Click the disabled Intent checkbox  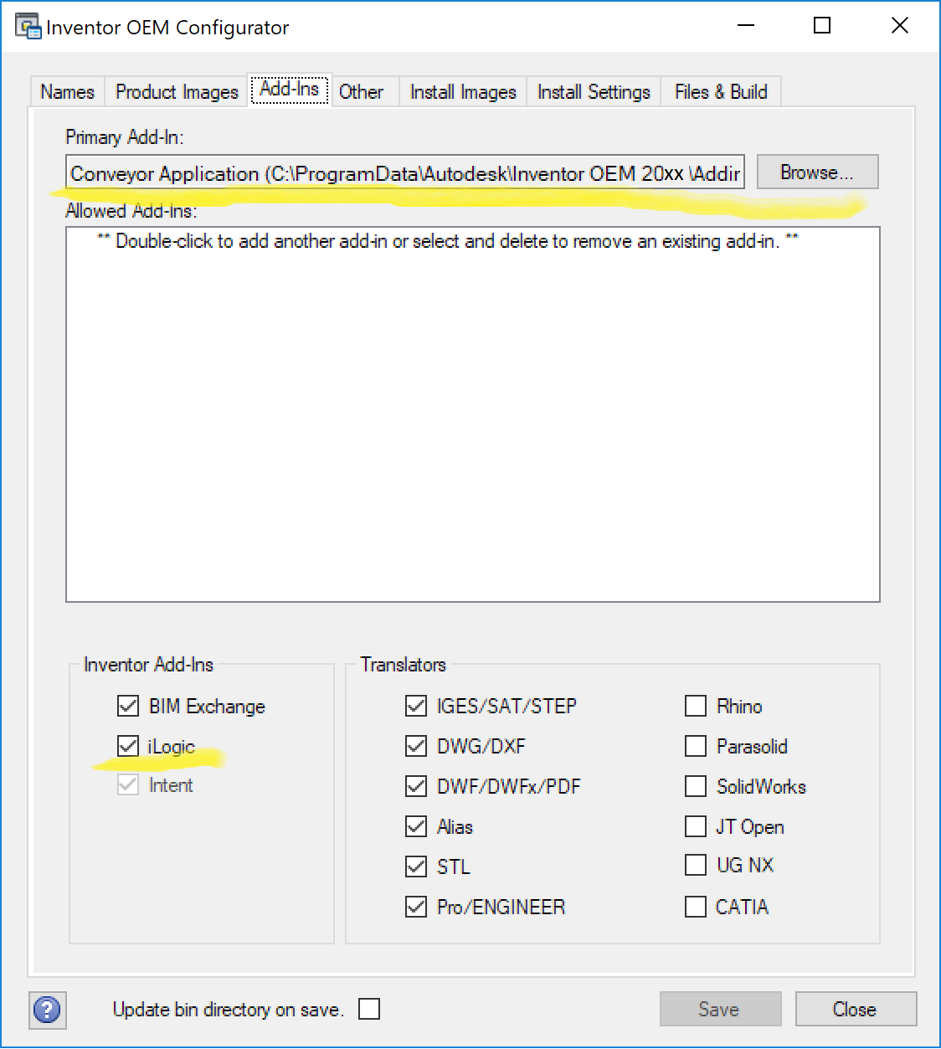pos(128,785)
